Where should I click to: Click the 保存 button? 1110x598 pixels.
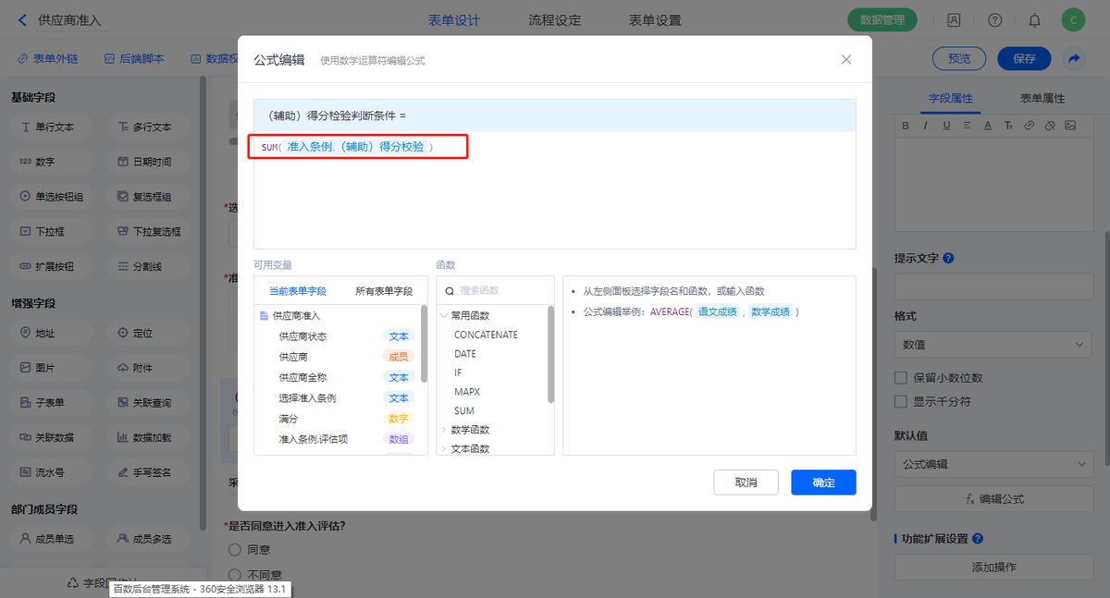1024,58
